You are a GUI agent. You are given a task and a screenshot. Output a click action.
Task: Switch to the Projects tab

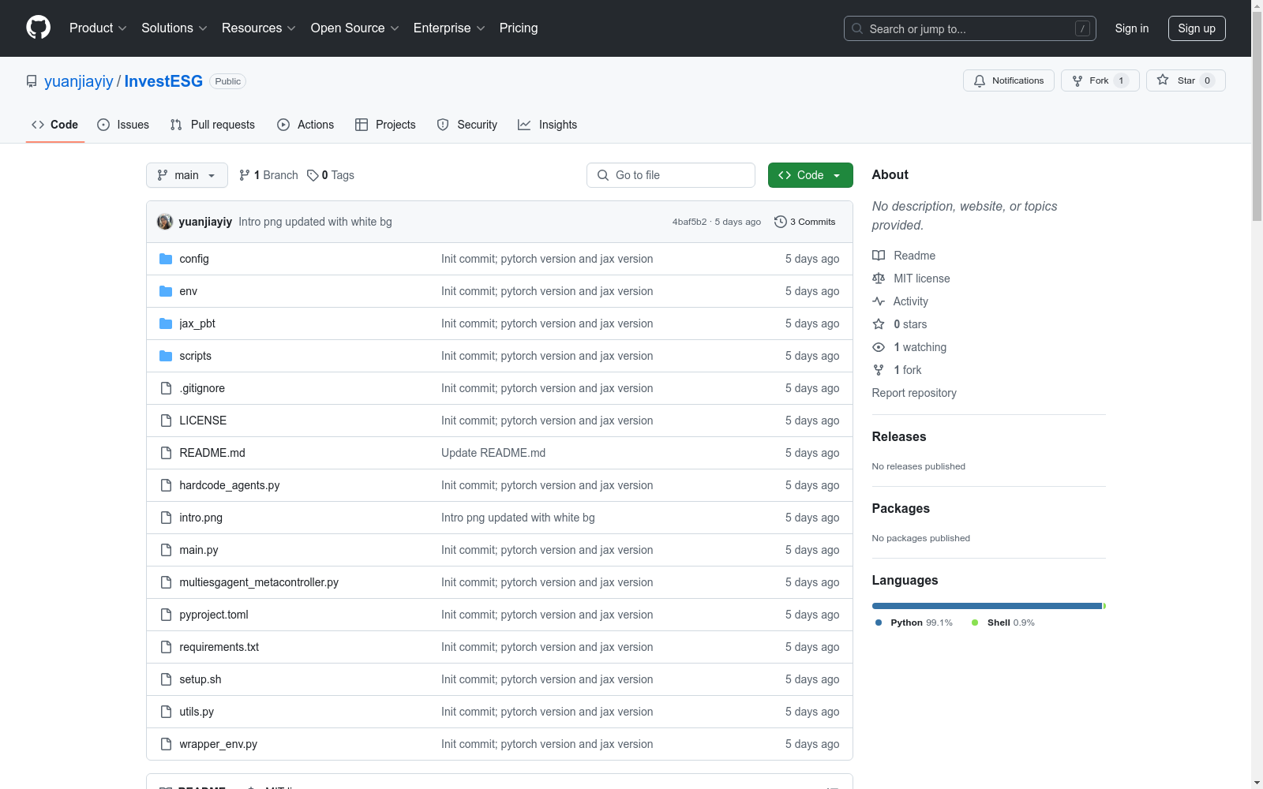tap(385, 125)
